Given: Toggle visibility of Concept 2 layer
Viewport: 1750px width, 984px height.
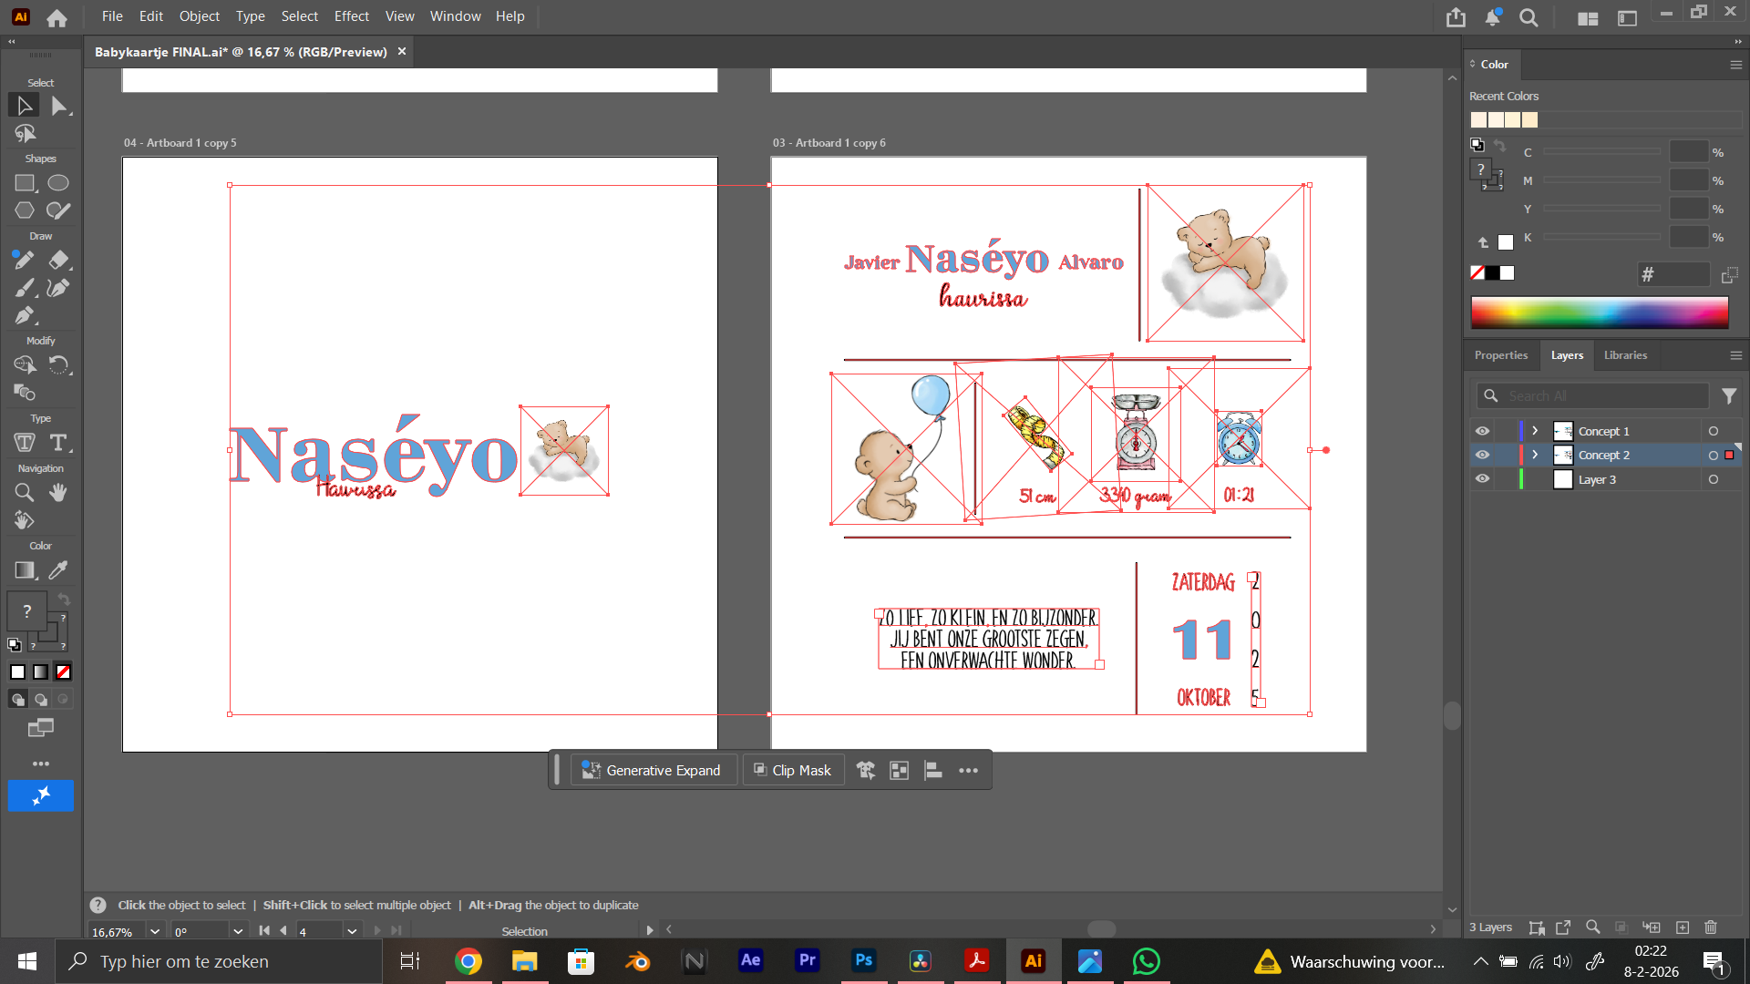Looking at the screenshot, I should pyautogui.click(x=1483, y=455).
